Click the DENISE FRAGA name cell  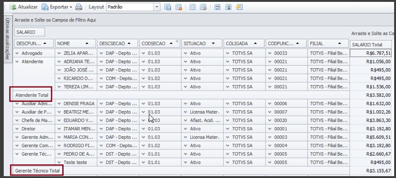coord(76,104)
